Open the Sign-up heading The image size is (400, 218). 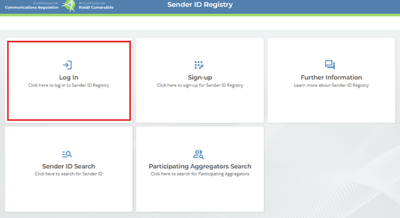pyautogui.click(x=200, y=78)
